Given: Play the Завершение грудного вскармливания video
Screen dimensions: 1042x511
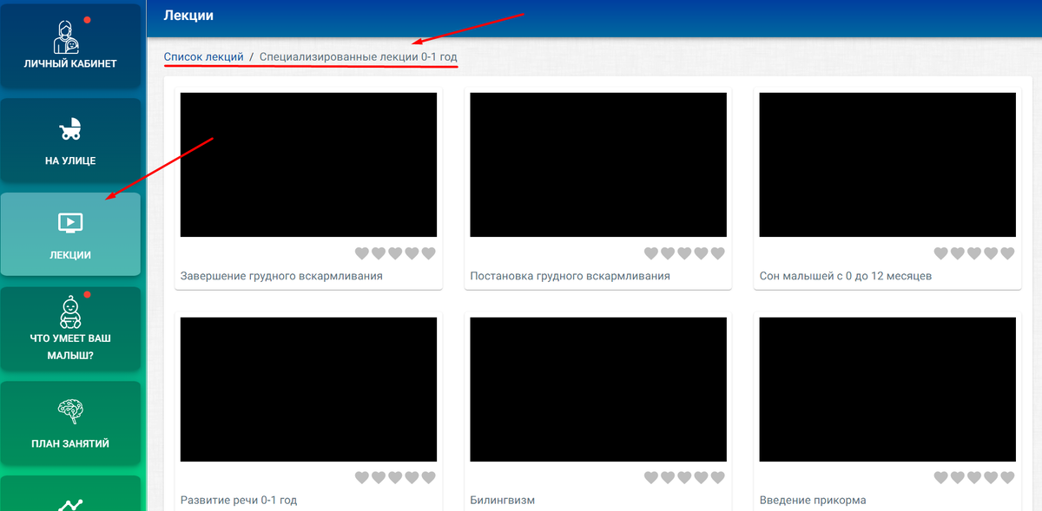Looking at the screenshot, I should click(x=308, y=165).
